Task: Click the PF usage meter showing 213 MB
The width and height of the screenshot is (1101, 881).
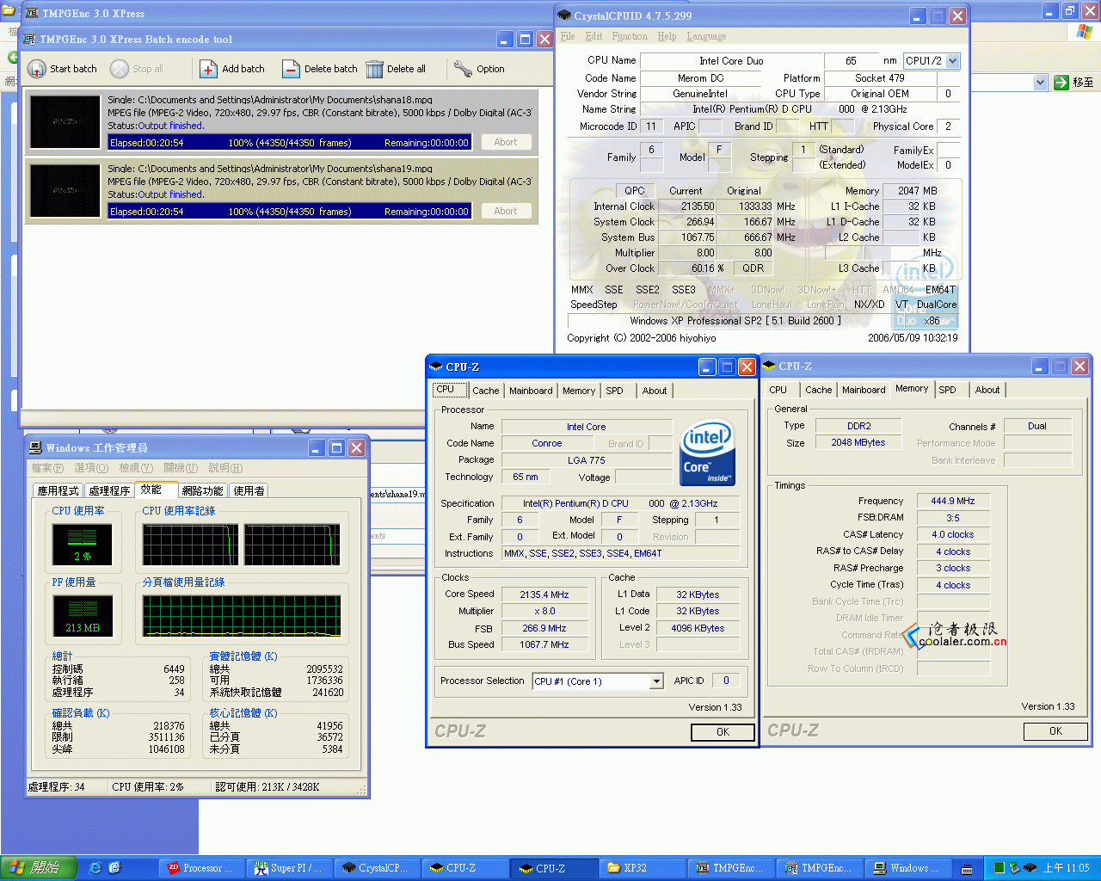Action: (83, 616)
